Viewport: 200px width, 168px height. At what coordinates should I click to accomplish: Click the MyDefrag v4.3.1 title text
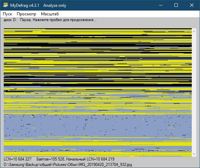[25, 5]
